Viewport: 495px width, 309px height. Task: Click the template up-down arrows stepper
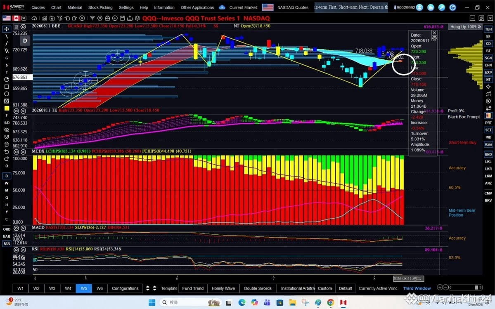pos(151,288)
